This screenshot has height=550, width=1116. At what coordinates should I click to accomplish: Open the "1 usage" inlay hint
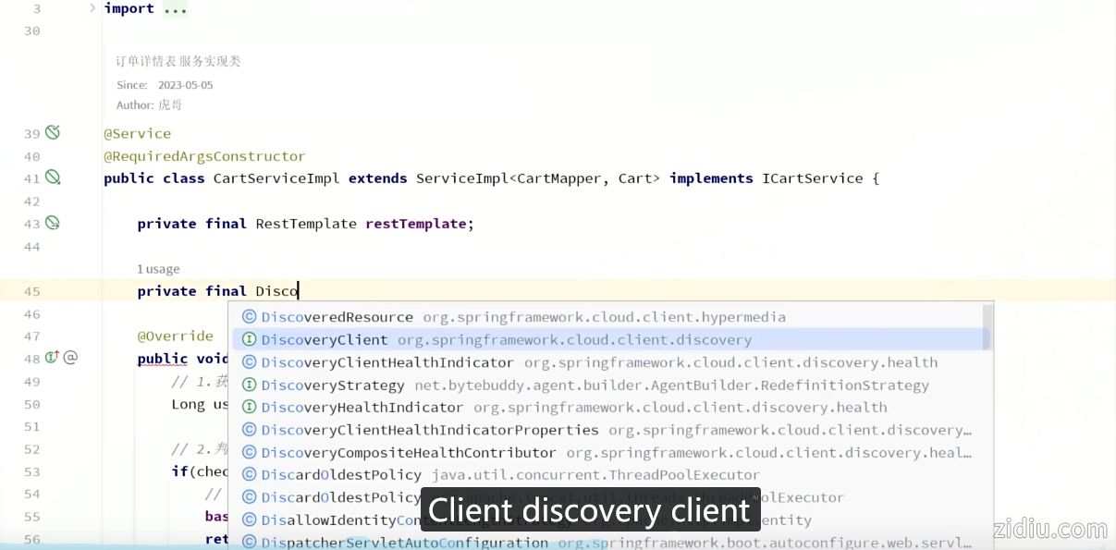tap(158, 269)
